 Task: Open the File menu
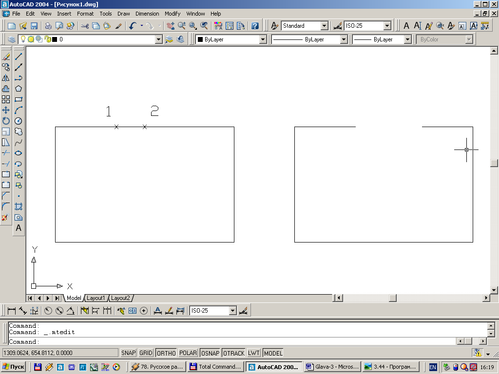(16, 14)
